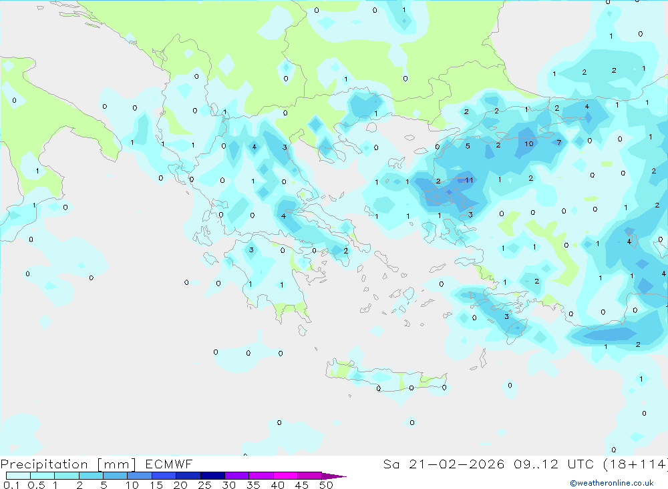Click the legend scale label '45'
Image resolution: width=668 pixels, height=489 pixels.
[x=302, y=485]
